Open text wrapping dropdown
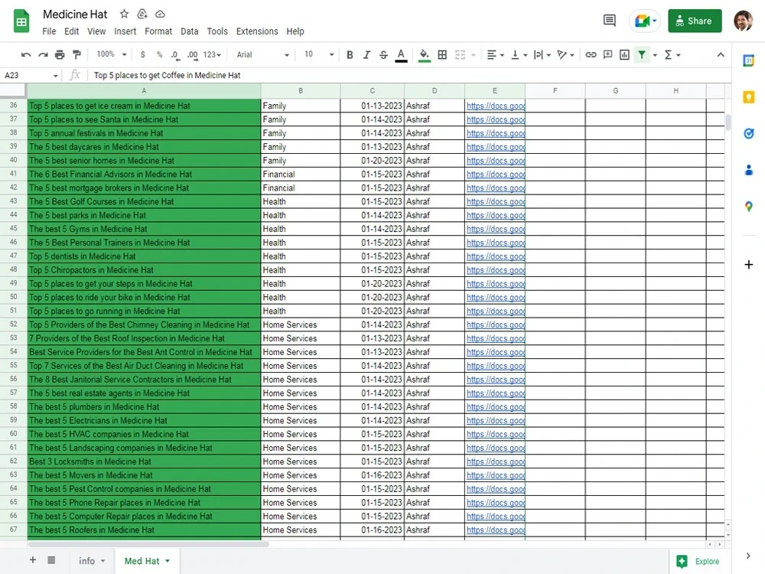The image size is (765, 574). (x=542, y=54)
